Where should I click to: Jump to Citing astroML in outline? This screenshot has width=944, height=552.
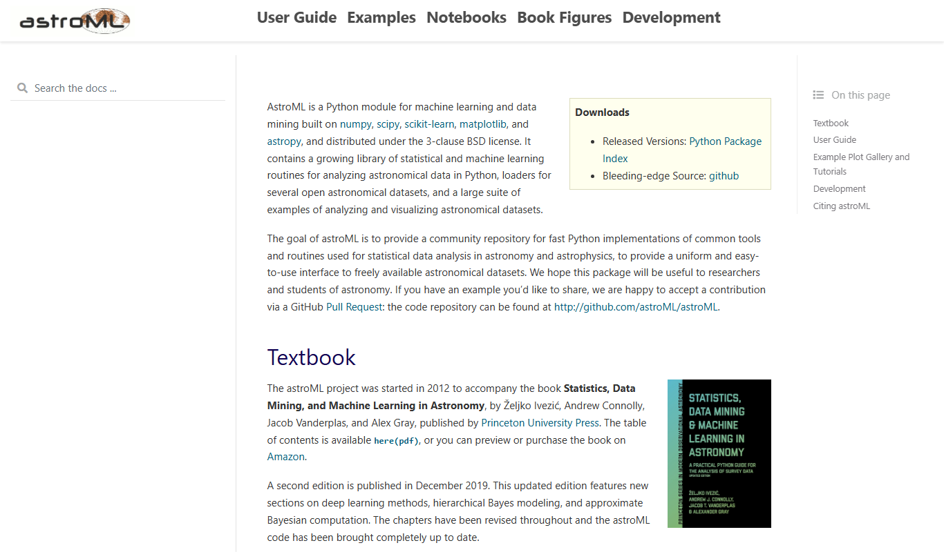(842, 206)
